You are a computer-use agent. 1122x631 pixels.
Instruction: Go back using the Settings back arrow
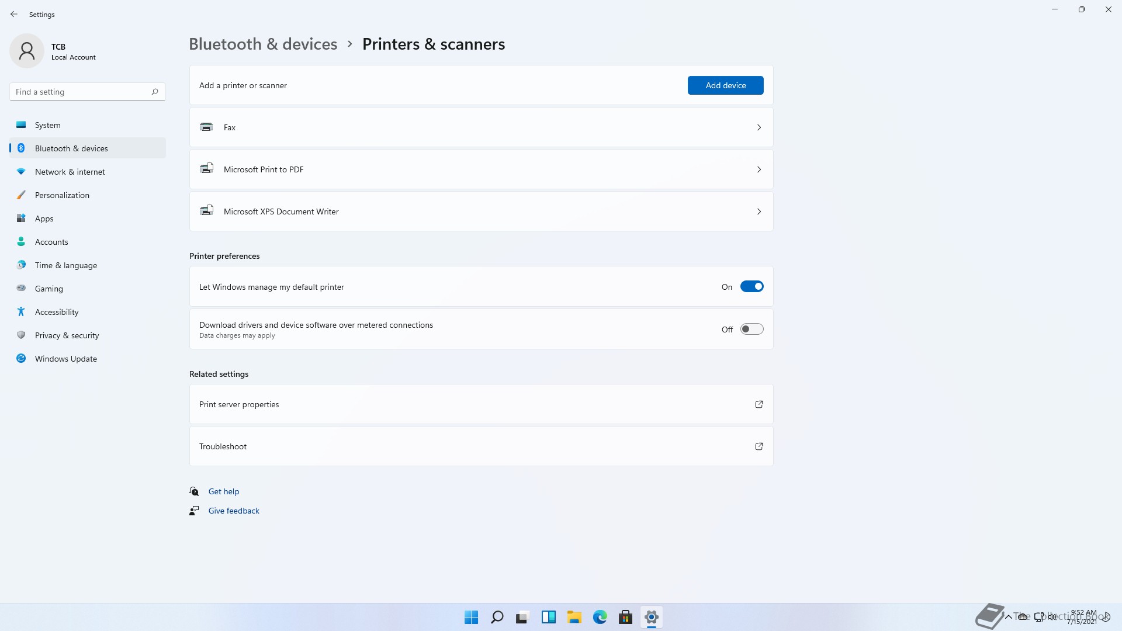(x=14, y=14)
